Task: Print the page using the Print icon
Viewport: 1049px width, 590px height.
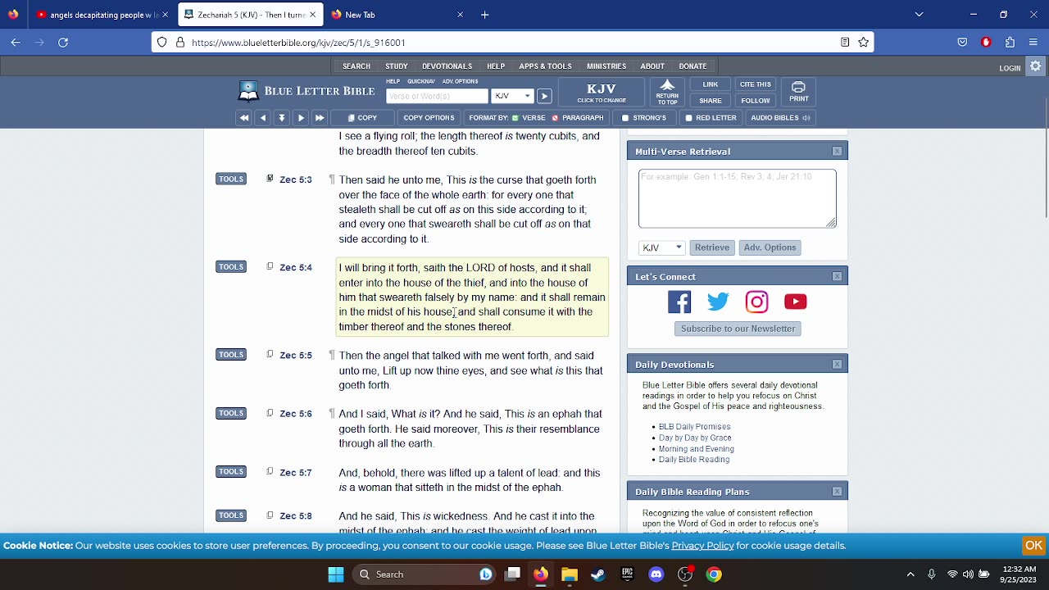Action: point(798,93)
